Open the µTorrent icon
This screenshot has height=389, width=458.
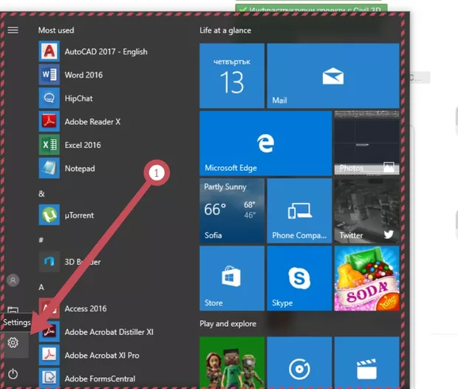[49, 215]
